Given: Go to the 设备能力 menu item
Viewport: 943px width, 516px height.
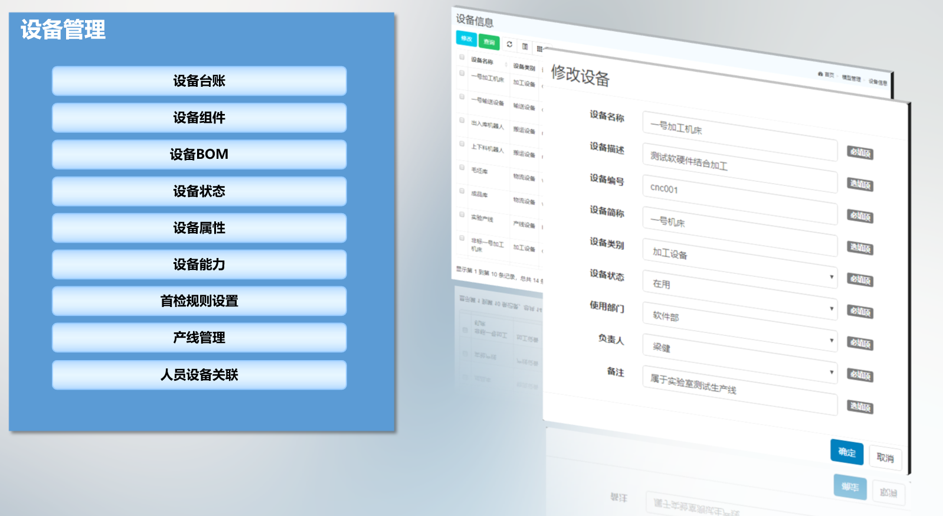Looking at the screenshot, I should [199, 264].
